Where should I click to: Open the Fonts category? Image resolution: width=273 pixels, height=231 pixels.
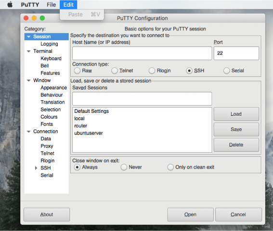click(47, 124)
